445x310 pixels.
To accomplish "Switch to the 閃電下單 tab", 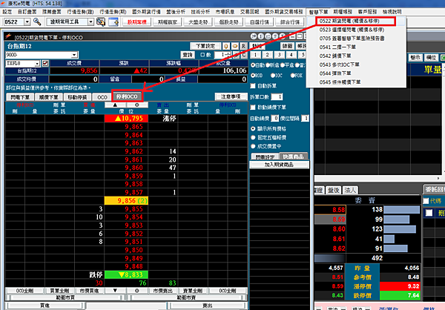I will (20, 97).
